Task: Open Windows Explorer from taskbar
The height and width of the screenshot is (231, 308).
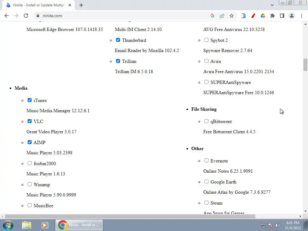Action: 27,225
